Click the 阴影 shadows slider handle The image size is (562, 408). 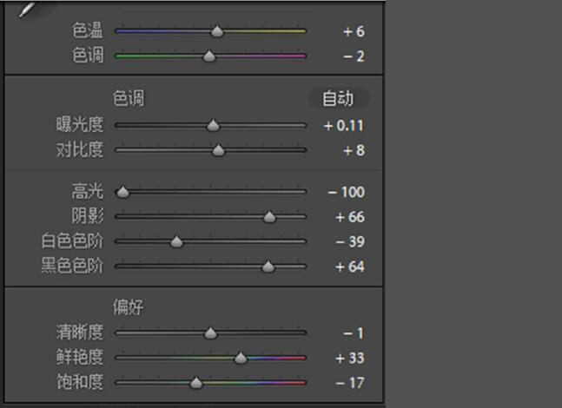pyautogui.click(x=269, y=217)
